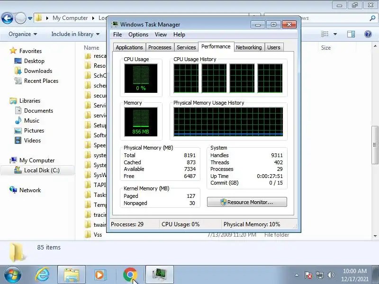Click the taskbar clock showing 10:00 AM
The width and height of the screenshot is (379, 284).
coord(354,271)
